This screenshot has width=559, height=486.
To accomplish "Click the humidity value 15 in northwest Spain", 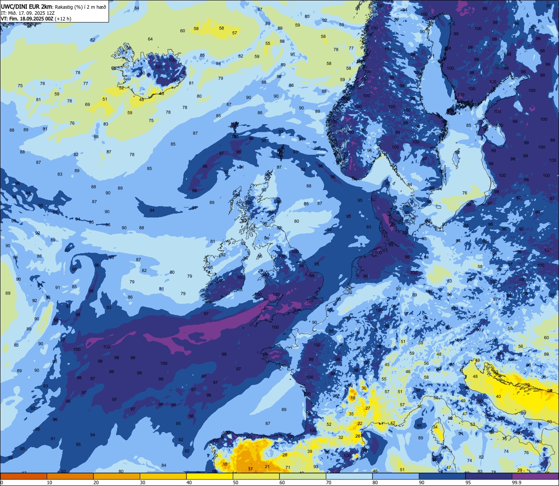I will coord(225,464).
